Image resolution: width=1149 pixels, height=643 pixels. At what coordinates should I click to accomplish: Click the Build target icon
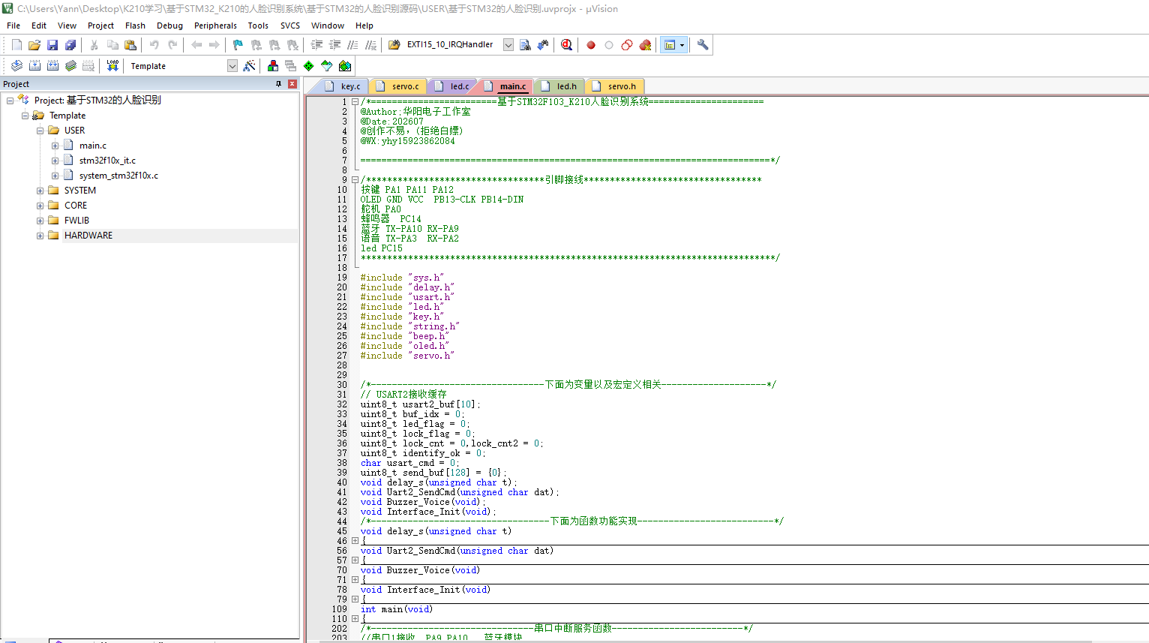coord(34,66)
